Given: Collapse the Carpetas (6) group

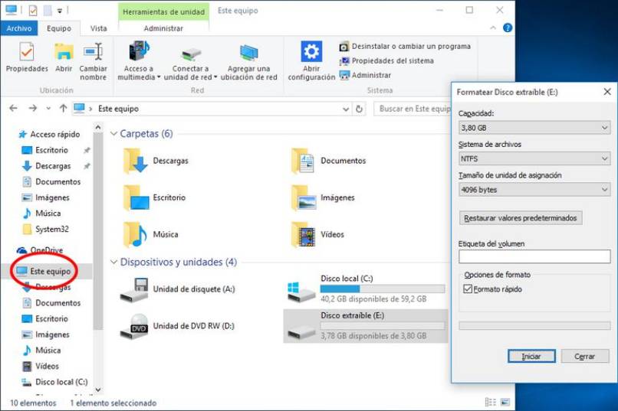Looking at the screenshot, I should 114,134.
